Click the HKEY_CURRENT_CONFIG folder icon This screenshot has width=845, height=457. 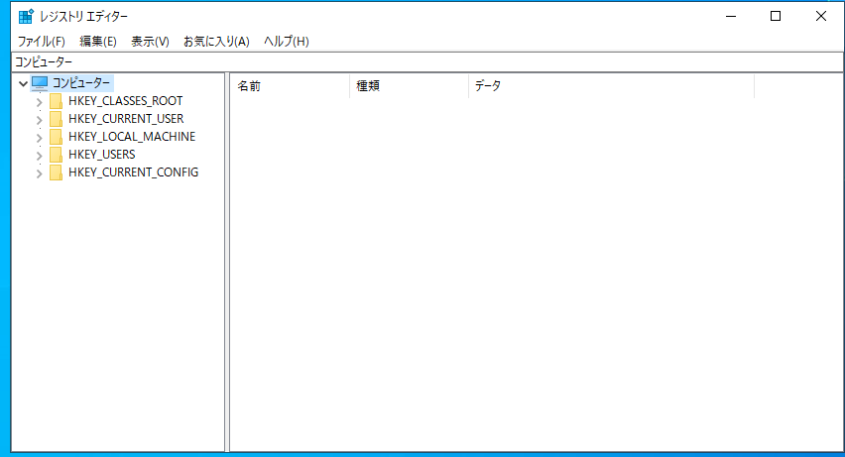57,172
